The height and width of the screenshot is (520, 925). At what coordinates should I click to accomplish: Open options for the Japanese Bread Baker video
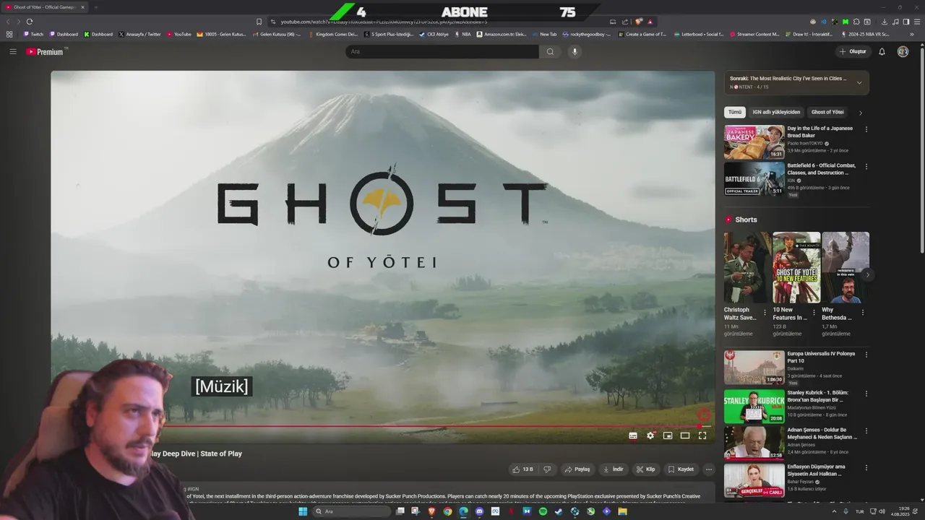866,129
